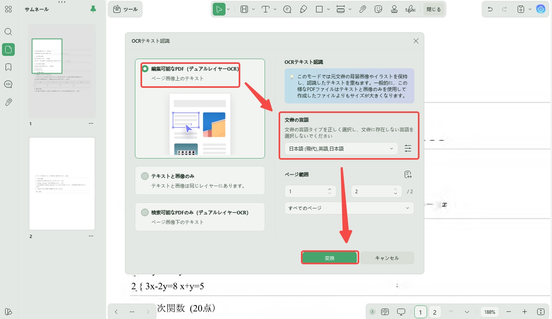This screenshot has width=552, height=319.
Task: Open the more options menu for thumbnail 2
Action: click(91, 236)
